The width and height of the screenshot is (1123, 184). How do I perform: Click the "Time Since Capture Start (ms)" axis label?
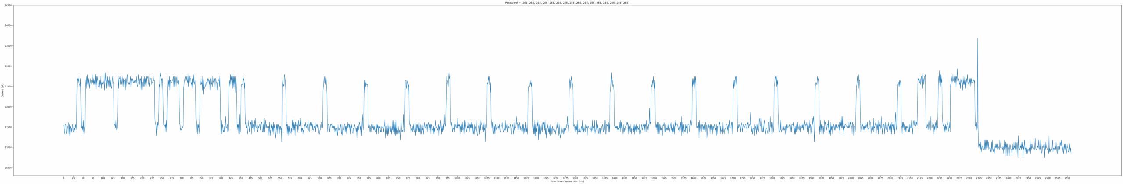point(567,181)
